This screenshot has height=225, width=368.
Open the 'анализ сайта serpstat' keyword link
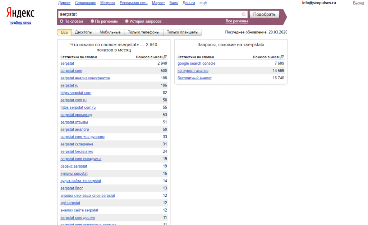[79, 210]
